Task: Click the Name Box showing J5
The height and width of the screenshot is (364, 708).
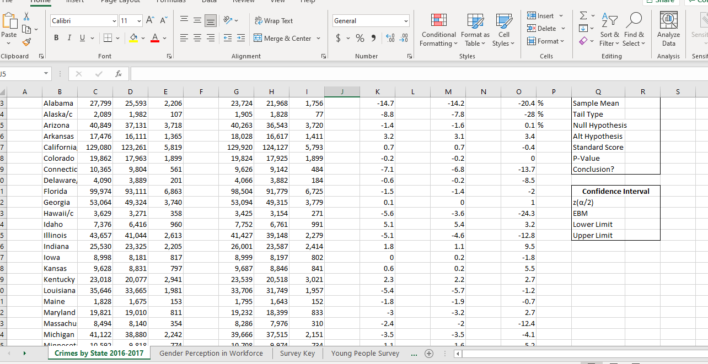Action: (x=22, y=74)
